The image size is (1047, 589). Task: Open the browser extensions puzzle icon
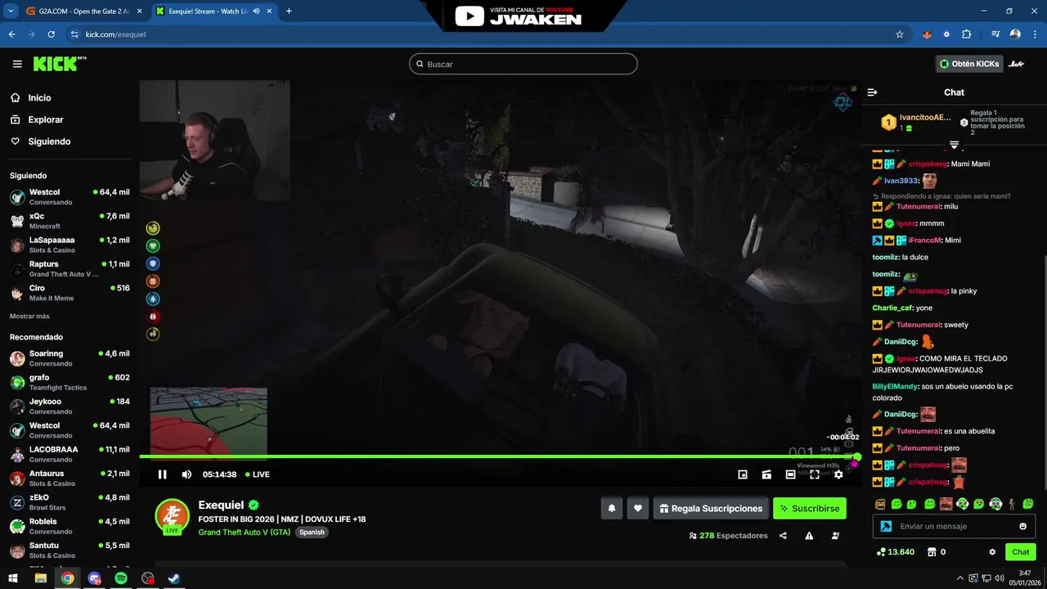[x=967, y=34]
